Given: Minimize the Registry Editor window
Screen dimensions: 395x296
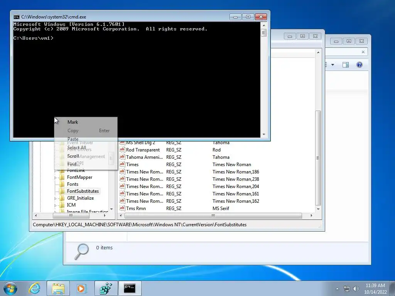Looking at the screenshot, I should coord(290,36).
